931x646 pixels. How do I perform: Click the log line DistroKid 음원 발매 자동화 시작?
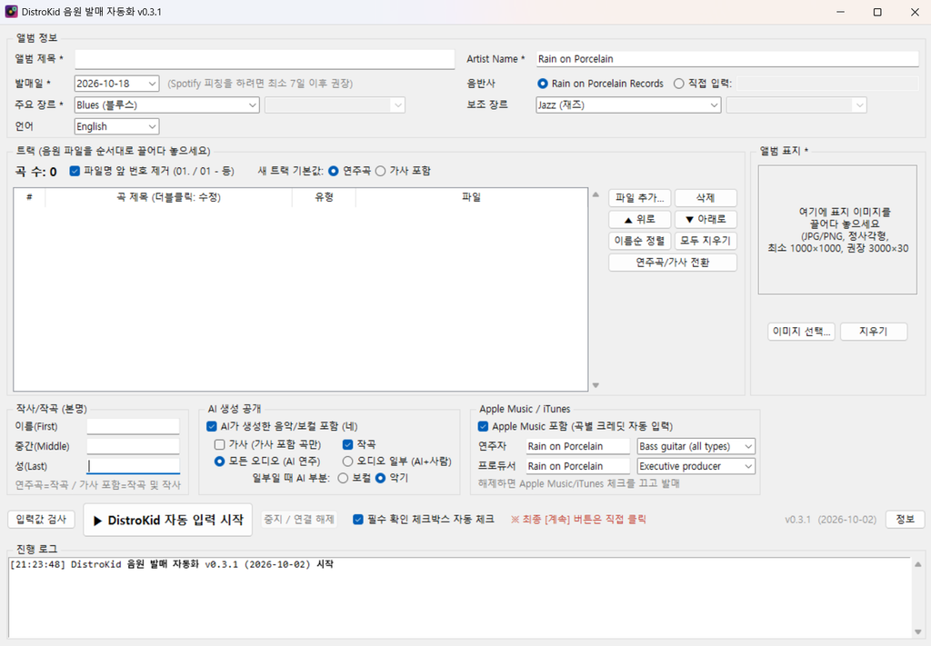click(x=172, y=565)
